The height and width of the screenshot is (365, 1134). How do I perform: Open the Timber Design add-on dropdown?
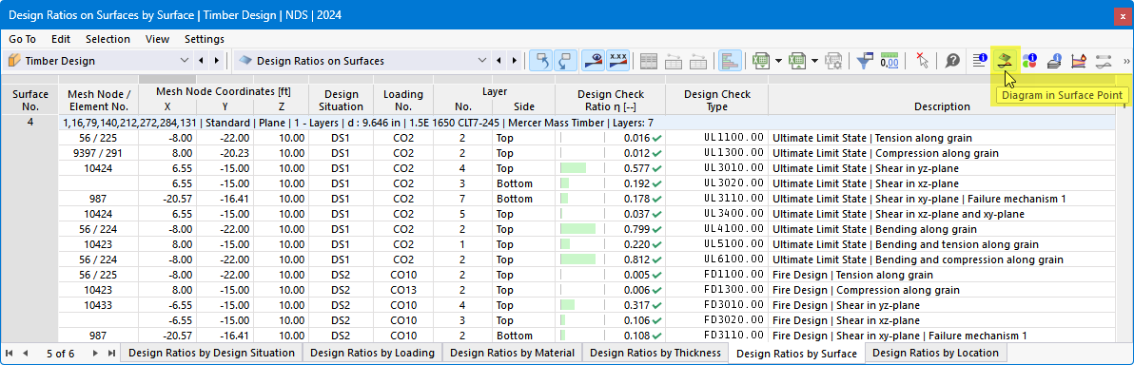184,61
